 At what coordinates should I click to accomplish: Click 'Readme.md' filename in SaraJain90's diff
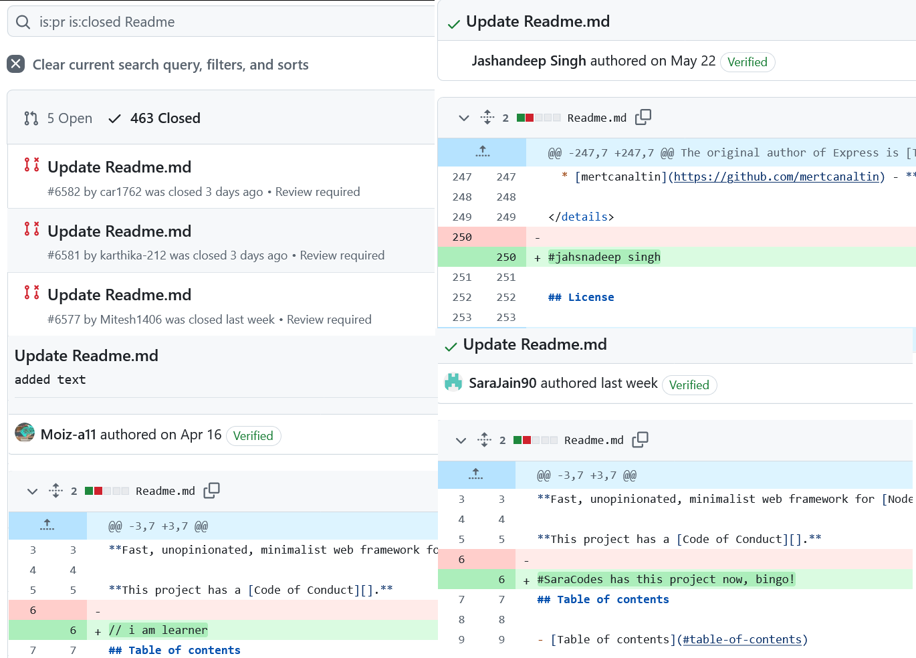point(594,440)
